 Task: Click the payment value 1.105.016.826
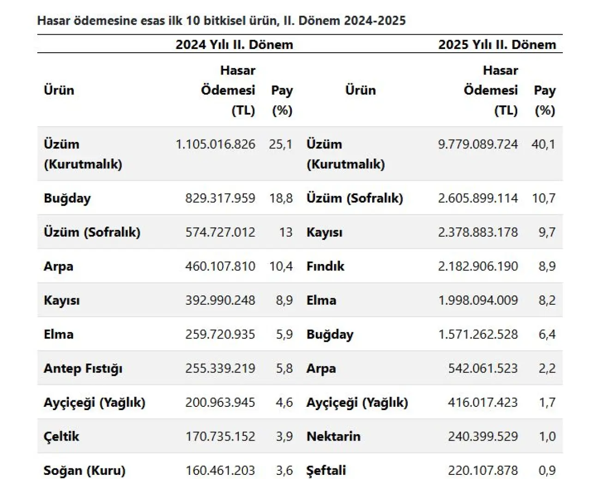[215, 144]
